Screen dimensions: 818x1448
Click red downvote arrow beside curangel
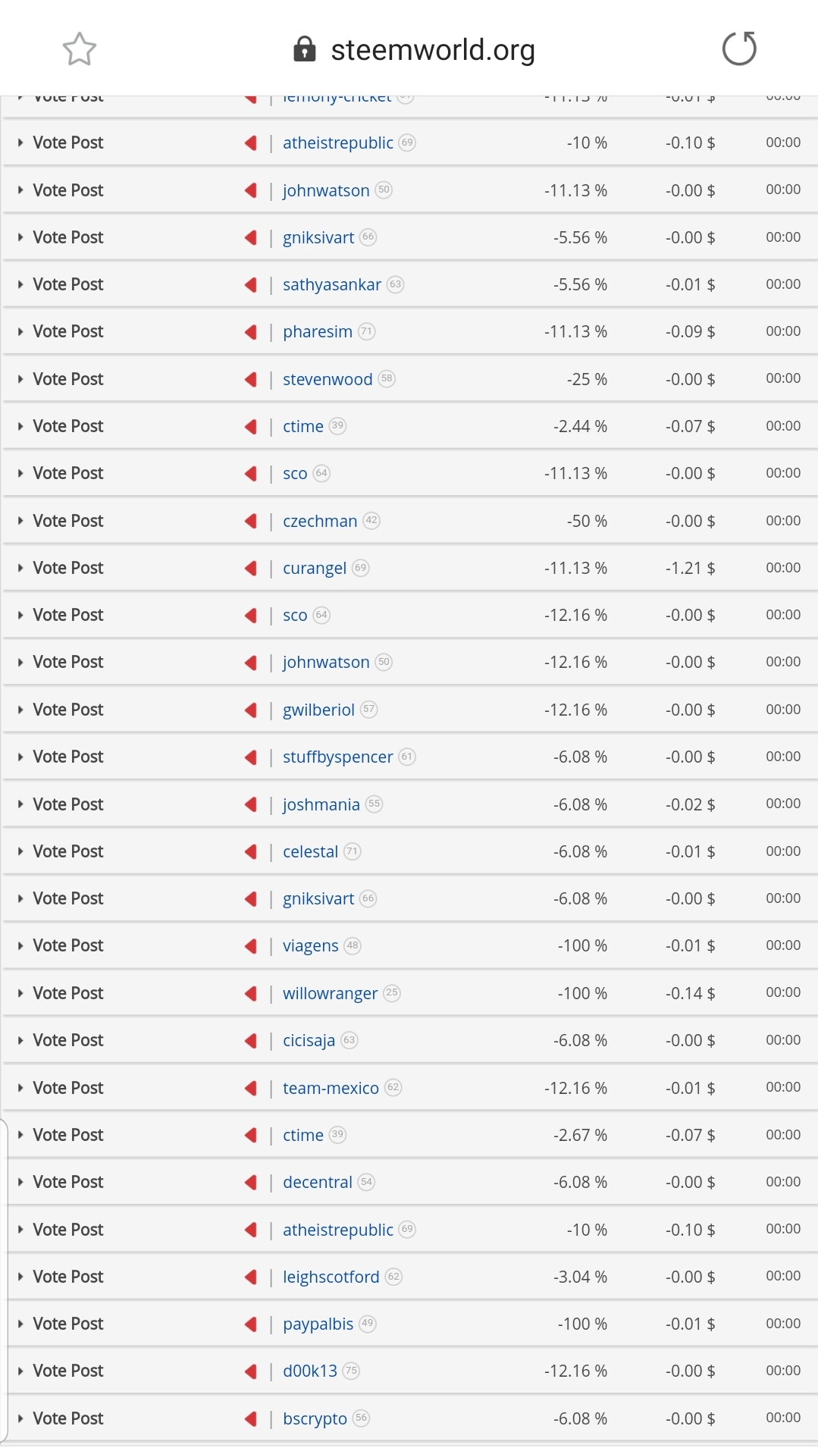click(x=251, y=569)
